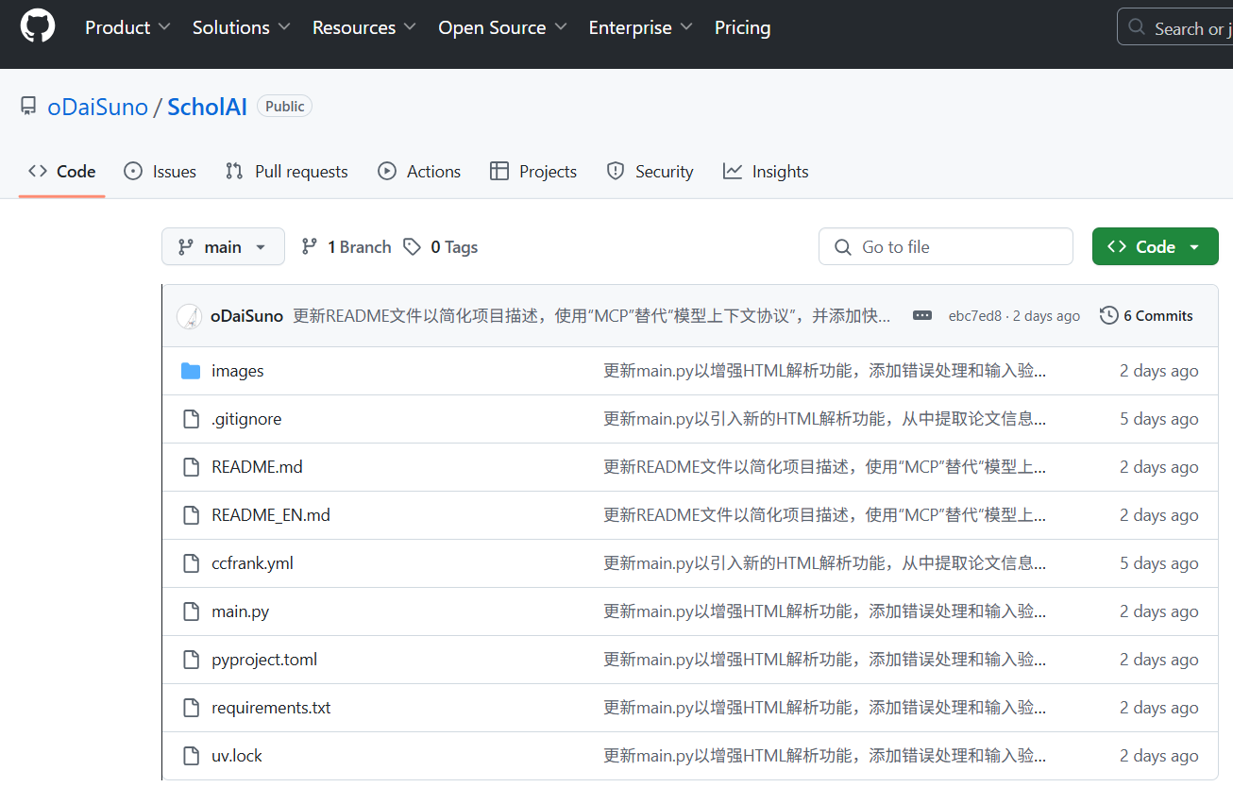This screenshot has height=787, width=1233.
Task: Click the file icon beside pyproject.toml
Action: click(191, 660)
